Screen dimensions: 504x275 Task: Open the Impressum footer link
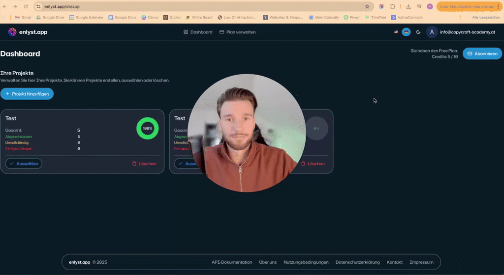[x=421, y=262]
